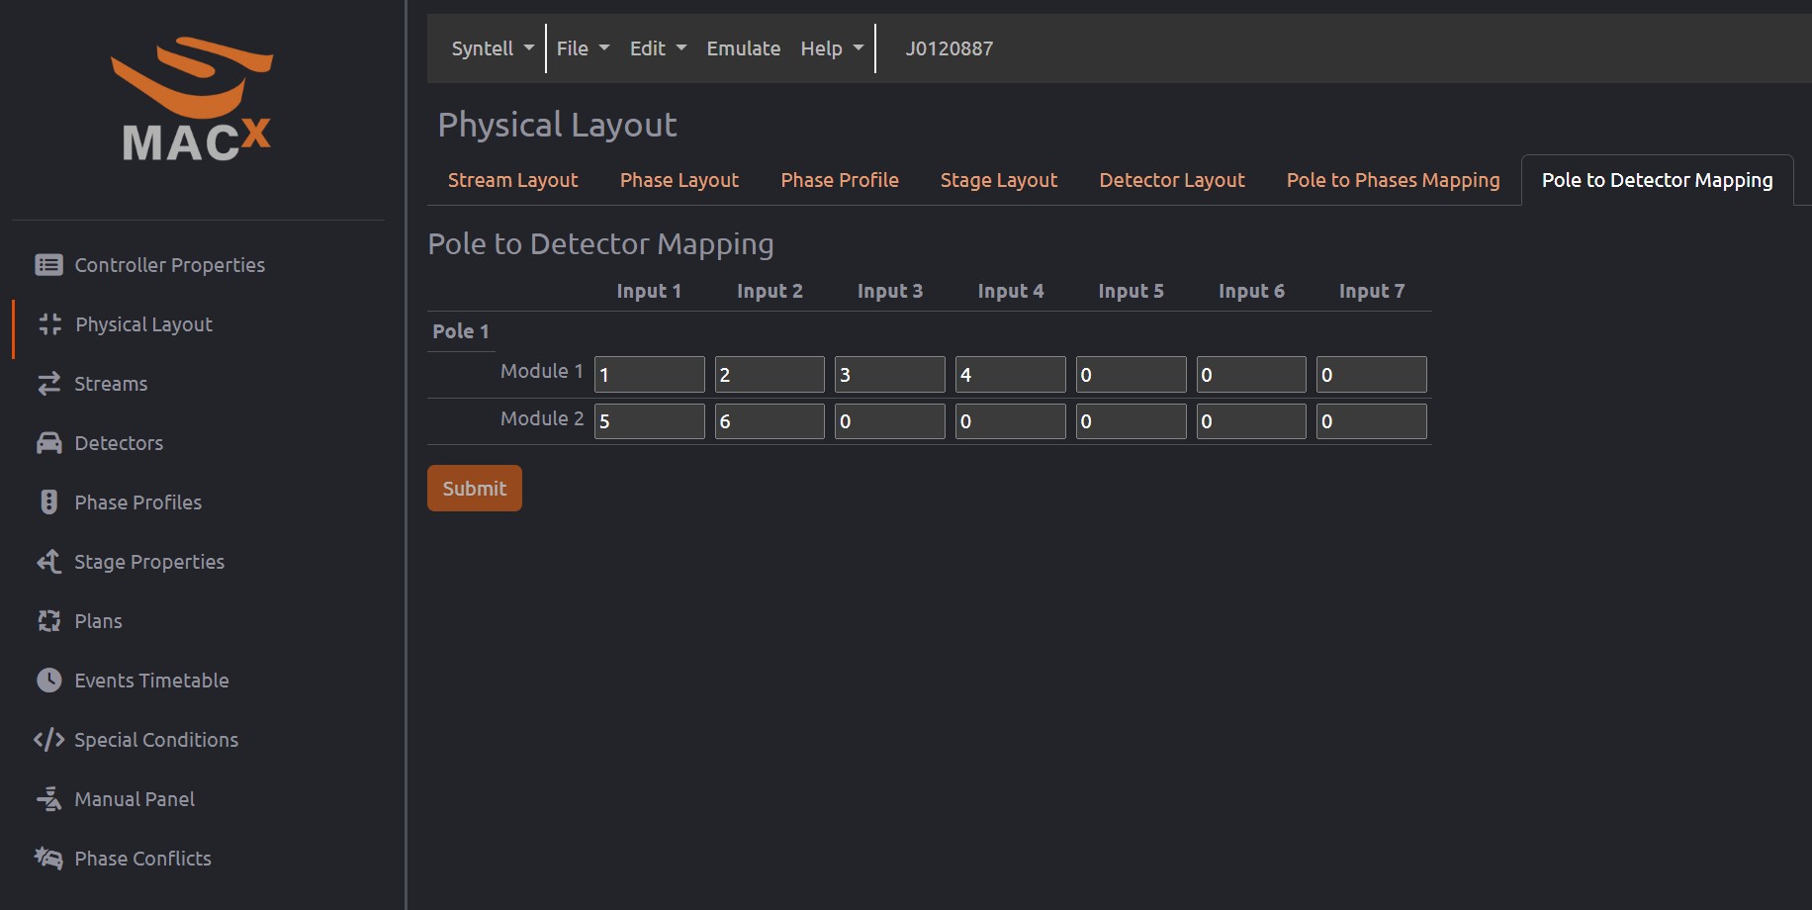Click the Module 2 Input 7 field
Viewport: 1812px width, 910px height.
1371,421
